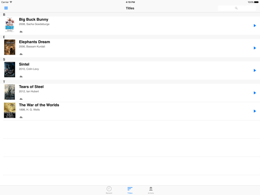Play Elephants Dream with its arrow
Viewport: 260px width, 195px height.
coord(255,48)
